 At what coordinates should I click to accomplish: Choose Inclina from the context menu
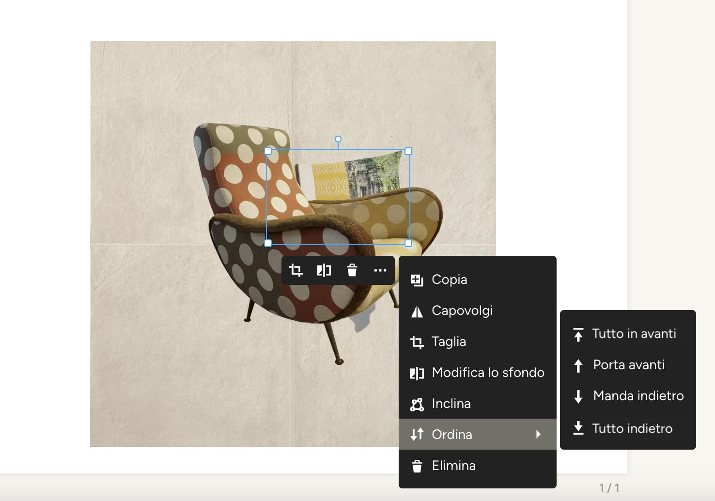click(478, 404)
